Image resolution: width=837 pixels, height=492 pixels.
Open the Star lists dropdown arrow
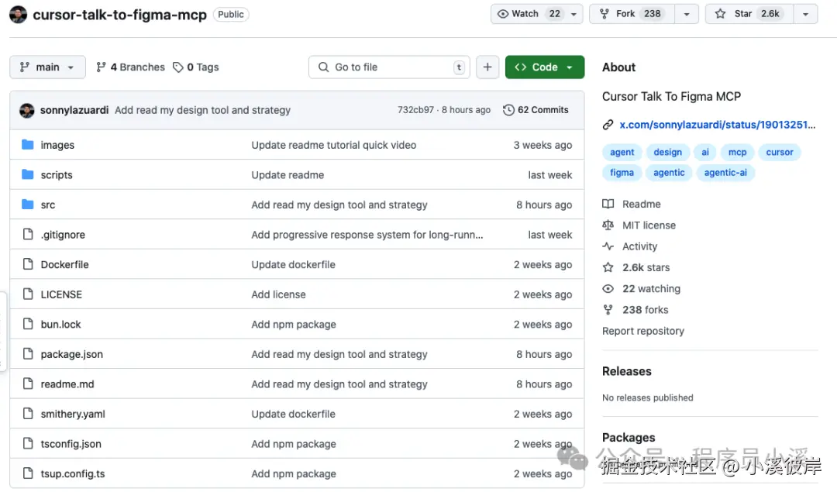806,14
